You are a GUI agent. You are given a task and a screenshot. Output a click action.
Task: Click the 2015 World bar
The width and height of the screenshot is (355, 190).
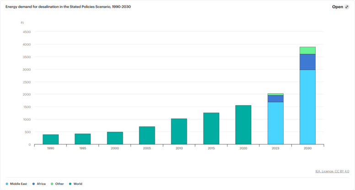pyautogui.click(x=211, y=128)
